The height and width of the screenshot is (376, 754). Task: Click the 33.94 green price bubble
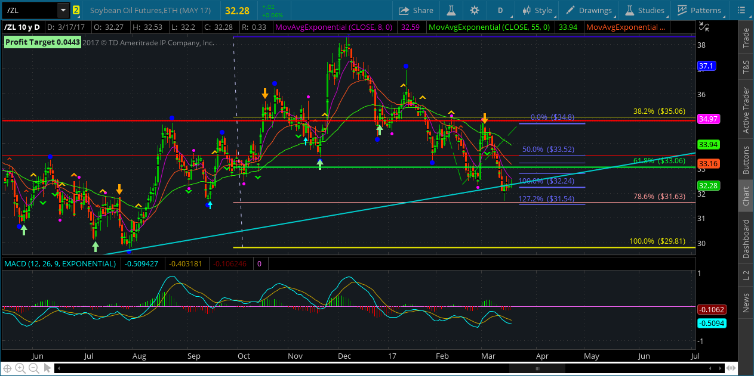click(x=708, y=144)
